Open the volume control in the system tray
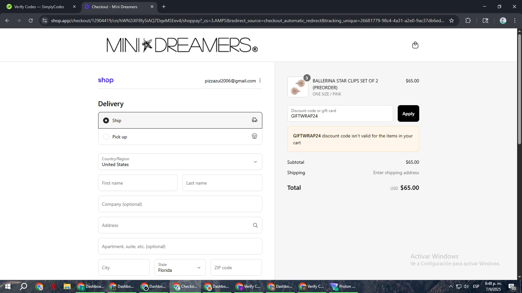Image resolution: width=522 pixels, height=293 pixels. click(466, 286)
